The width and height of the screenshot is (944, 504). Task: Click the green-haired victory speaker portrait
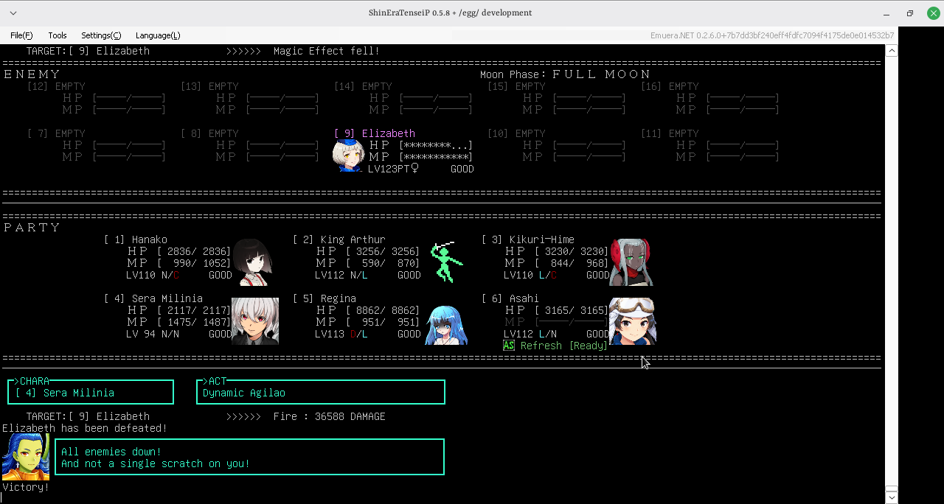[26, 456]
